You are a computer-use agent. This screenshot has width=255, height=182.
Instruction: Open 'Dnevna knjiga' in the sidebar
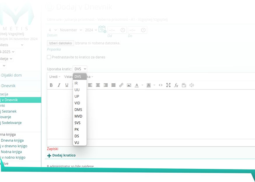coord(12,140)
